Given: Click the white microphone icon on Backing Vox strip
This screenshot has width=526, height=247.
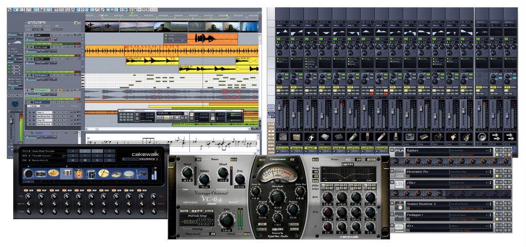Looking at the screenshot, I should click(x=382, y=136).
